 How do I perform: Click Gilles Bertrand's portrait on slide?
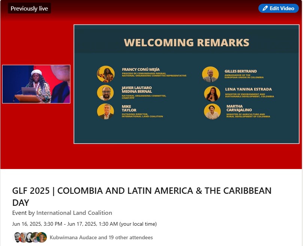pyautogui.click(x=210, y=74)
